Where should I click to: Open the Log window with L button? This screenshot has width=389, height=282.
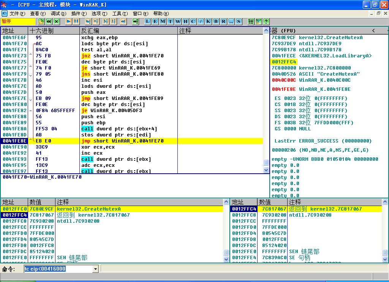tap(147, 22)
